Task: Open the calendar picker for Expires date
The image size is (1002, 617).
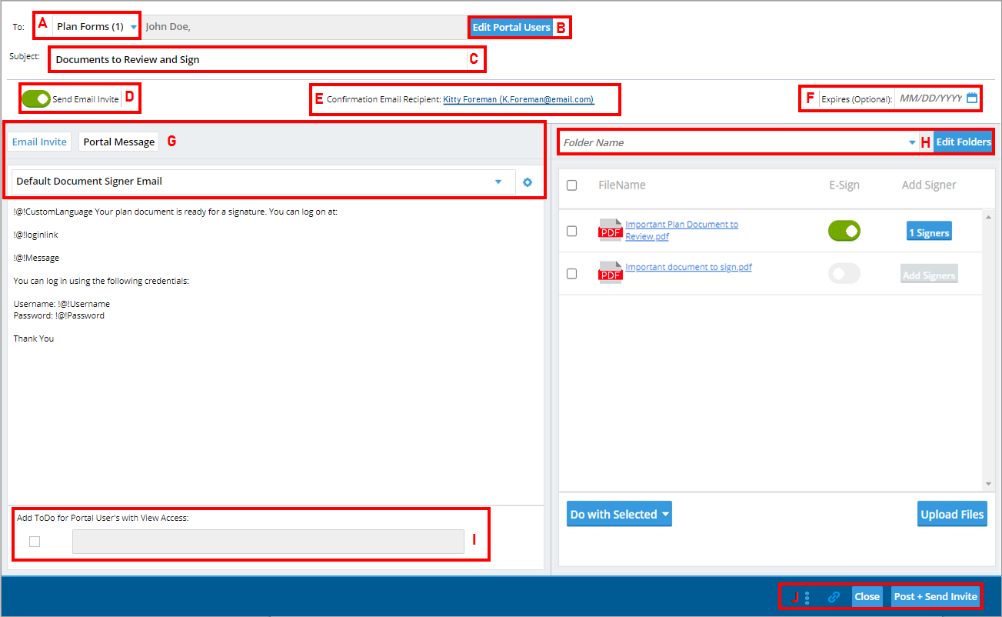Action: 973,98
